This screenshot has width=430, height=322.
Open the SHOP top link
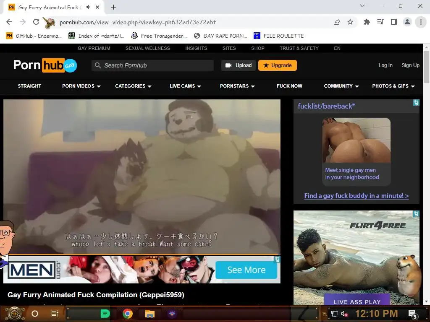coord(258,48)
